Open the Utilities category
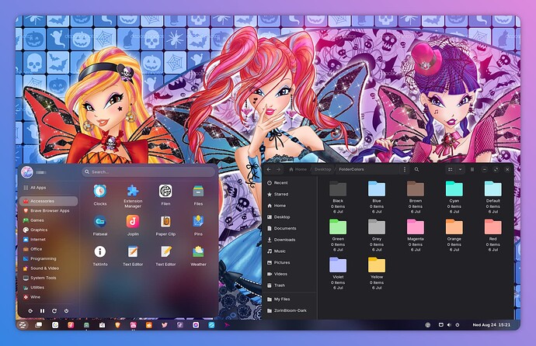Image resolution: width=536 pixels, height=346 pixels. point(48,287)
